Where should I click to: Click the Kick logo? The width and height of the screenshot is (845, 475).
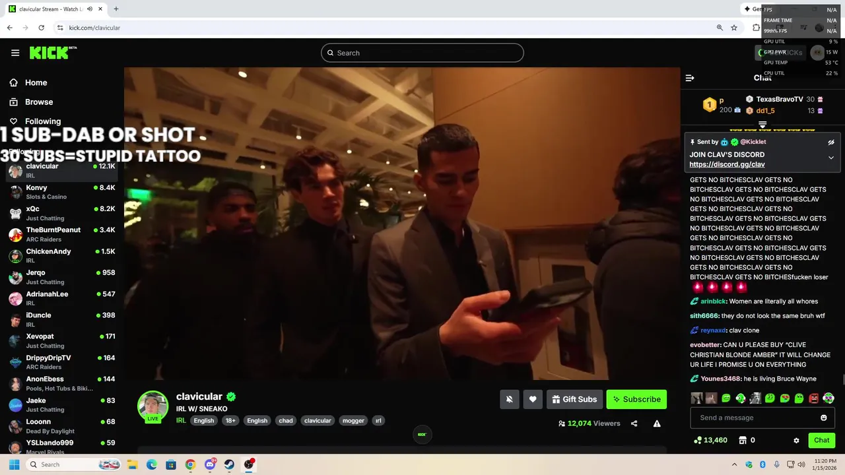pos(53,53)
